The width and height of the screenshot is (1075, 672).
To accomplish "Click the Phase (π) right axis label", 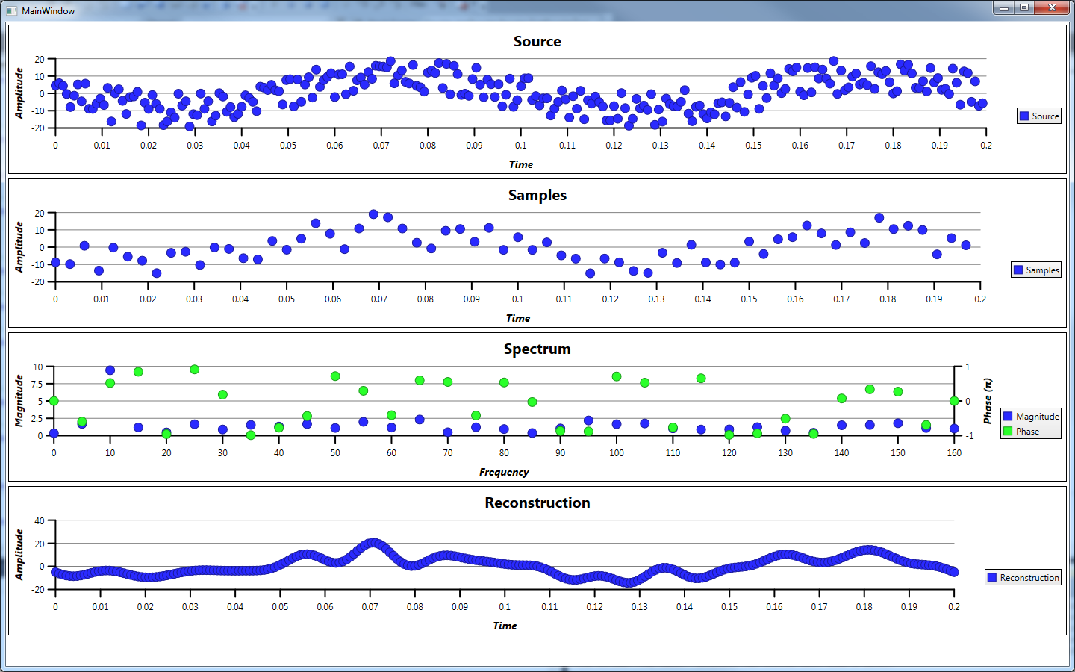I will (988, 401).
